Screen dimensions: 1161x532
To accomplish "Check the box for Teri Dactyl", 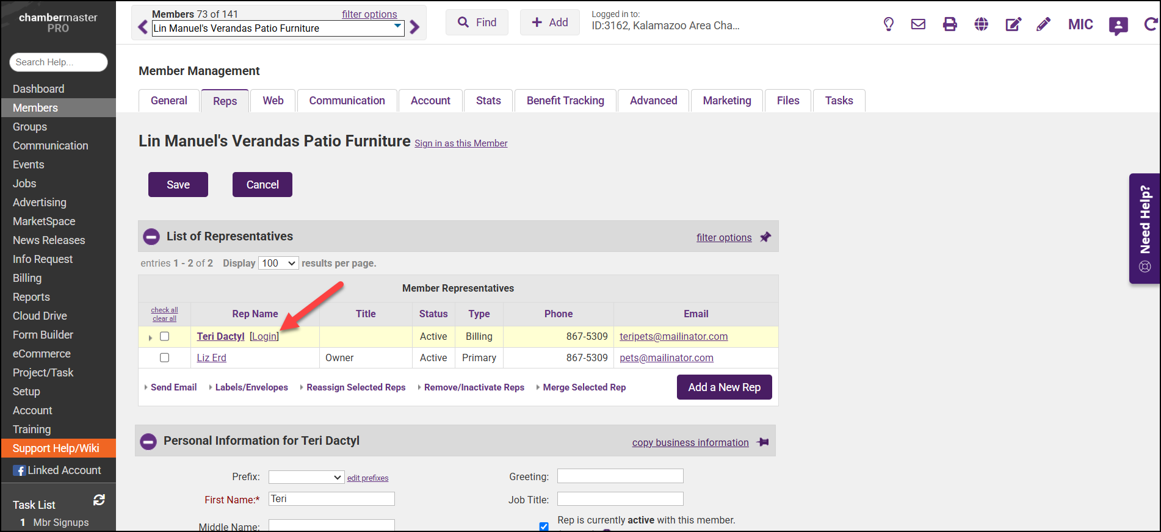I will coord(164,337).
